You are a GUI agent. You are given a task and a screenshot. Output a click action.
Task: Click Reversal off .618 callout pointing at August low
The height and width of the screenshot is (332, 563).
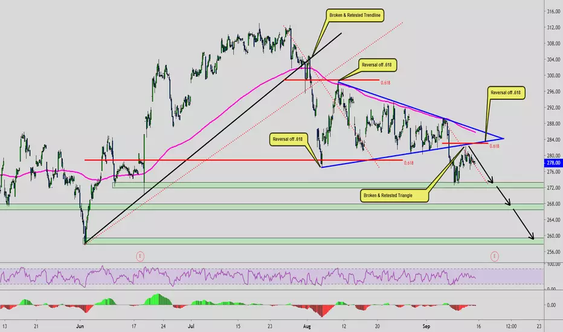pos(288,139)
